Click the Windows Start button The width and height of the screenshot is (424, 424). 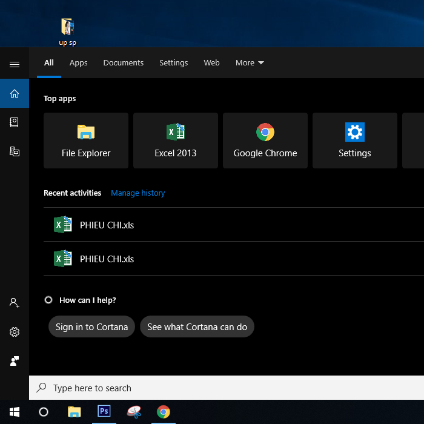click(x=15, y=412)
